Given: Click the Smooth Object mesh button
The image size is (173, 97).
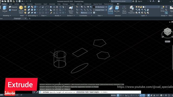Looking at the screenshot, I should click(x=21, y=10).
